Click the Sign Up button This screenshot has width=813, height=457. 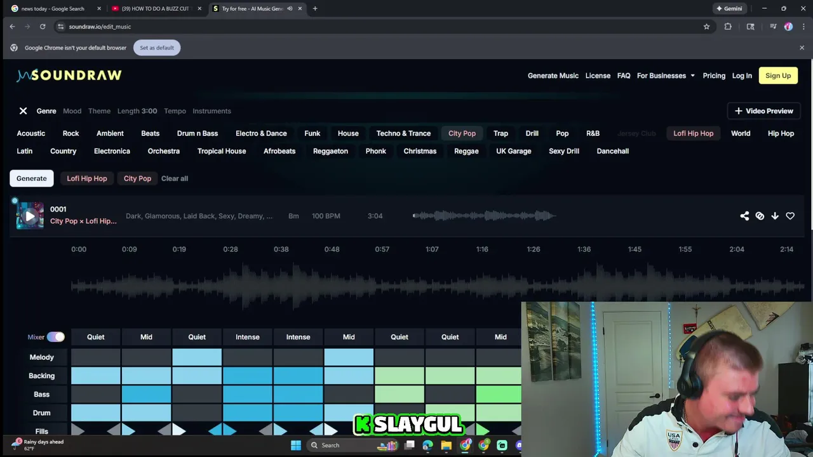(778, 76)
